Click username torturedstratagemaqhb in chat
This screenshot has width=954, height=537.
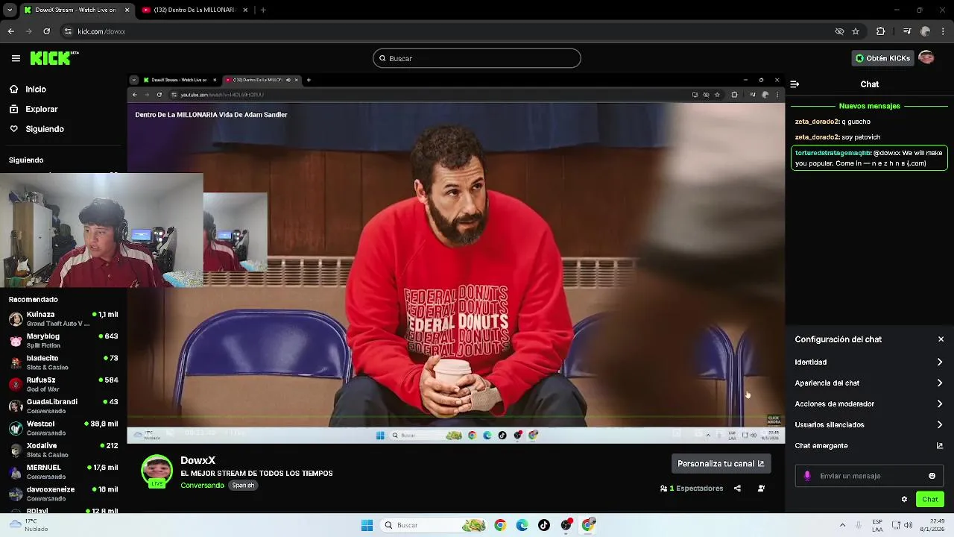click(x=833, y=153)
